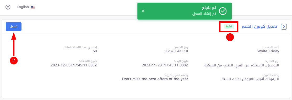Click the red arrow pointing to edit button

(14, 44)
